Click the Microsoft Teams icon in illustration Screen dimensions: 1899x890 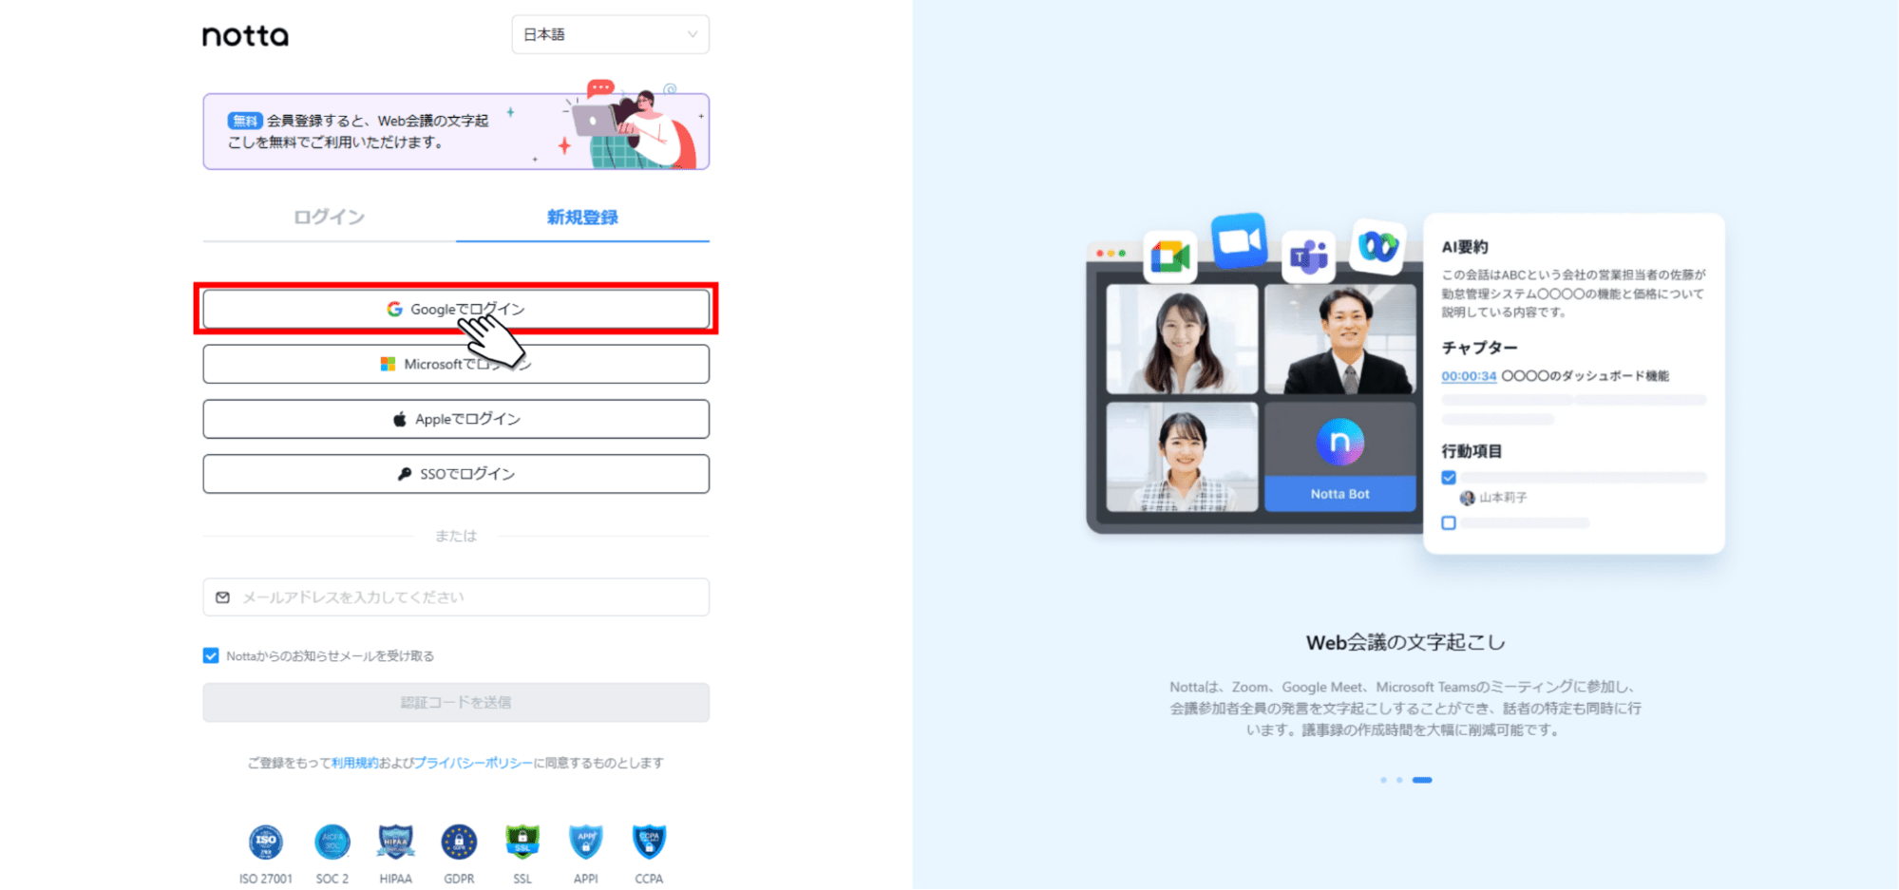[1309, 256]
